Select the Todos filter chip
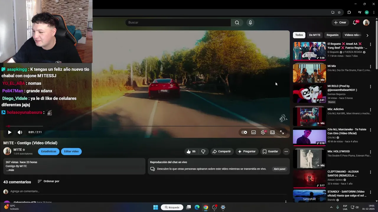378x212 pixels. click(x=299, y=35)
